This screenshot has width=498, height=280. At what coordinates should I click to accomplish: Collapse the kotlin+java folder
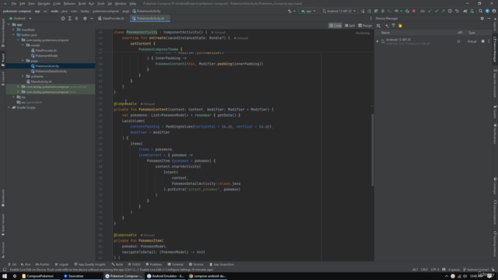14,35
